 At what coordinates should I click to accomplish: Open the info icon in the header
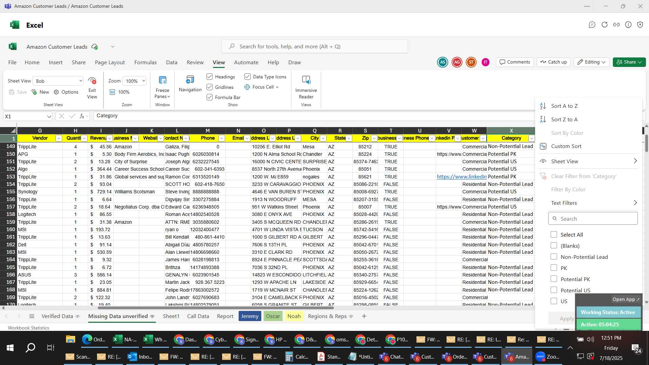(x=628, y=25)
